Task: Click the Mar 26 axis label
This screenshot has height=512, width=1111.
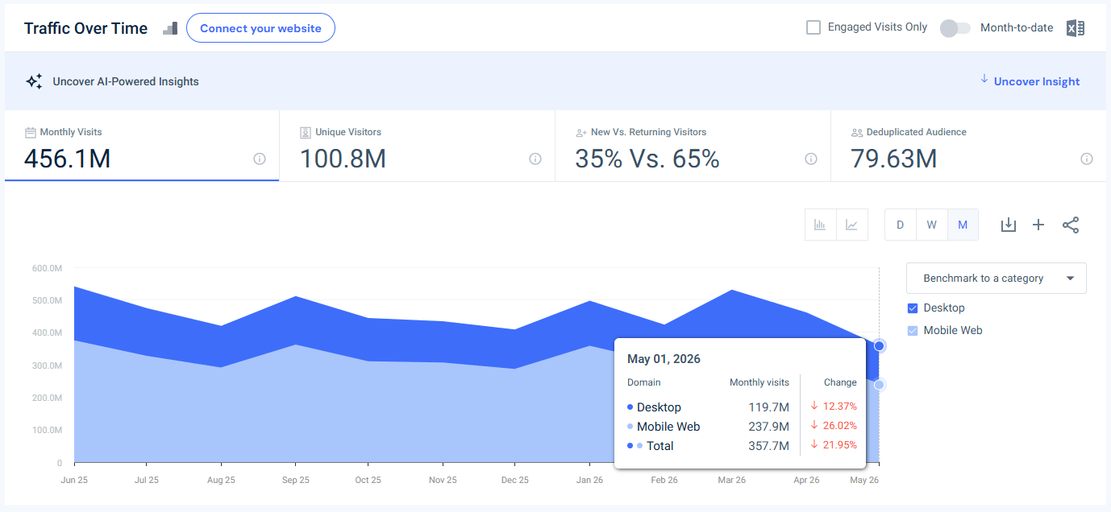Action: click(x=732, y=480)
